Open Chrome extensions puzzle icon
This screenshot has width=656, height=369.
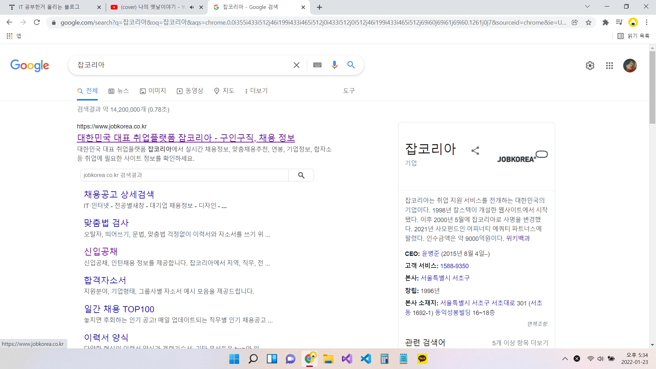605,23
